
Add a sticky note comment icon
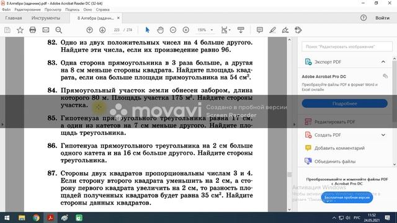(x=259, y=30)
